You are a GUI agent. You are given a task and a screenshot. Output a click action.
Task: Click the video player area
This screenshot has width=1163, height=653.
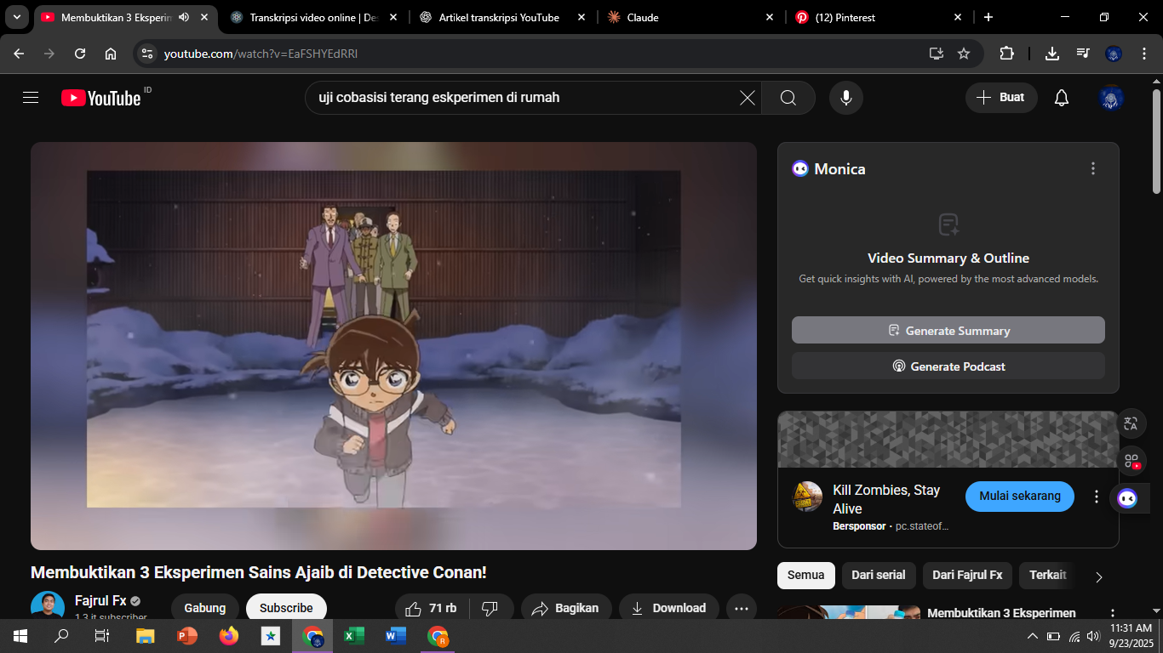393,345
